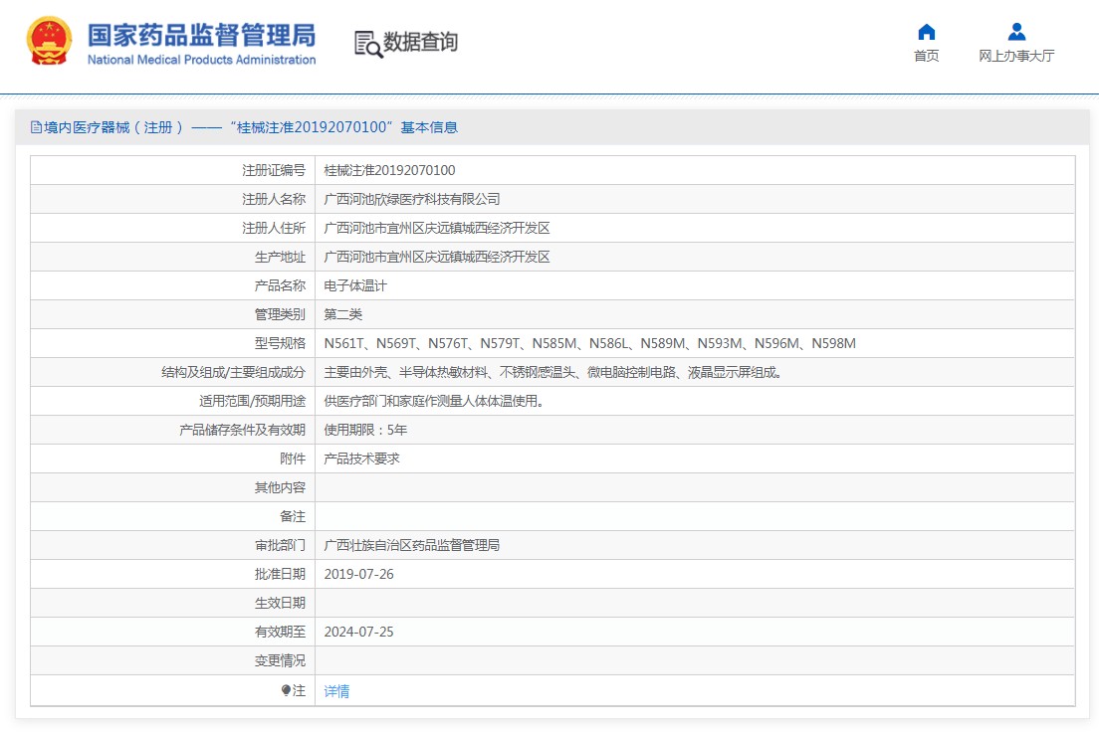Viewport: 1099px width, 734px height.
Task: Click the 注册人名称 label
Action: pyautogui.click(x=274, y=199)
